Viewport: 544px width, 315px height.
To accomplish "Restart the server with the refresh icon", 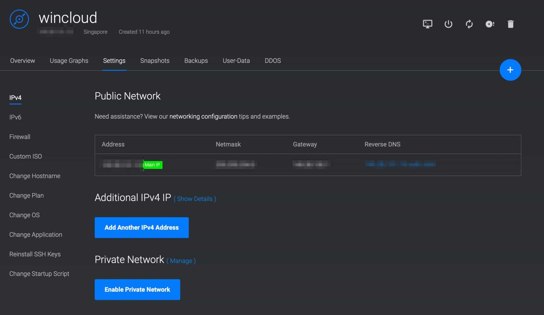I will (469, 24).
